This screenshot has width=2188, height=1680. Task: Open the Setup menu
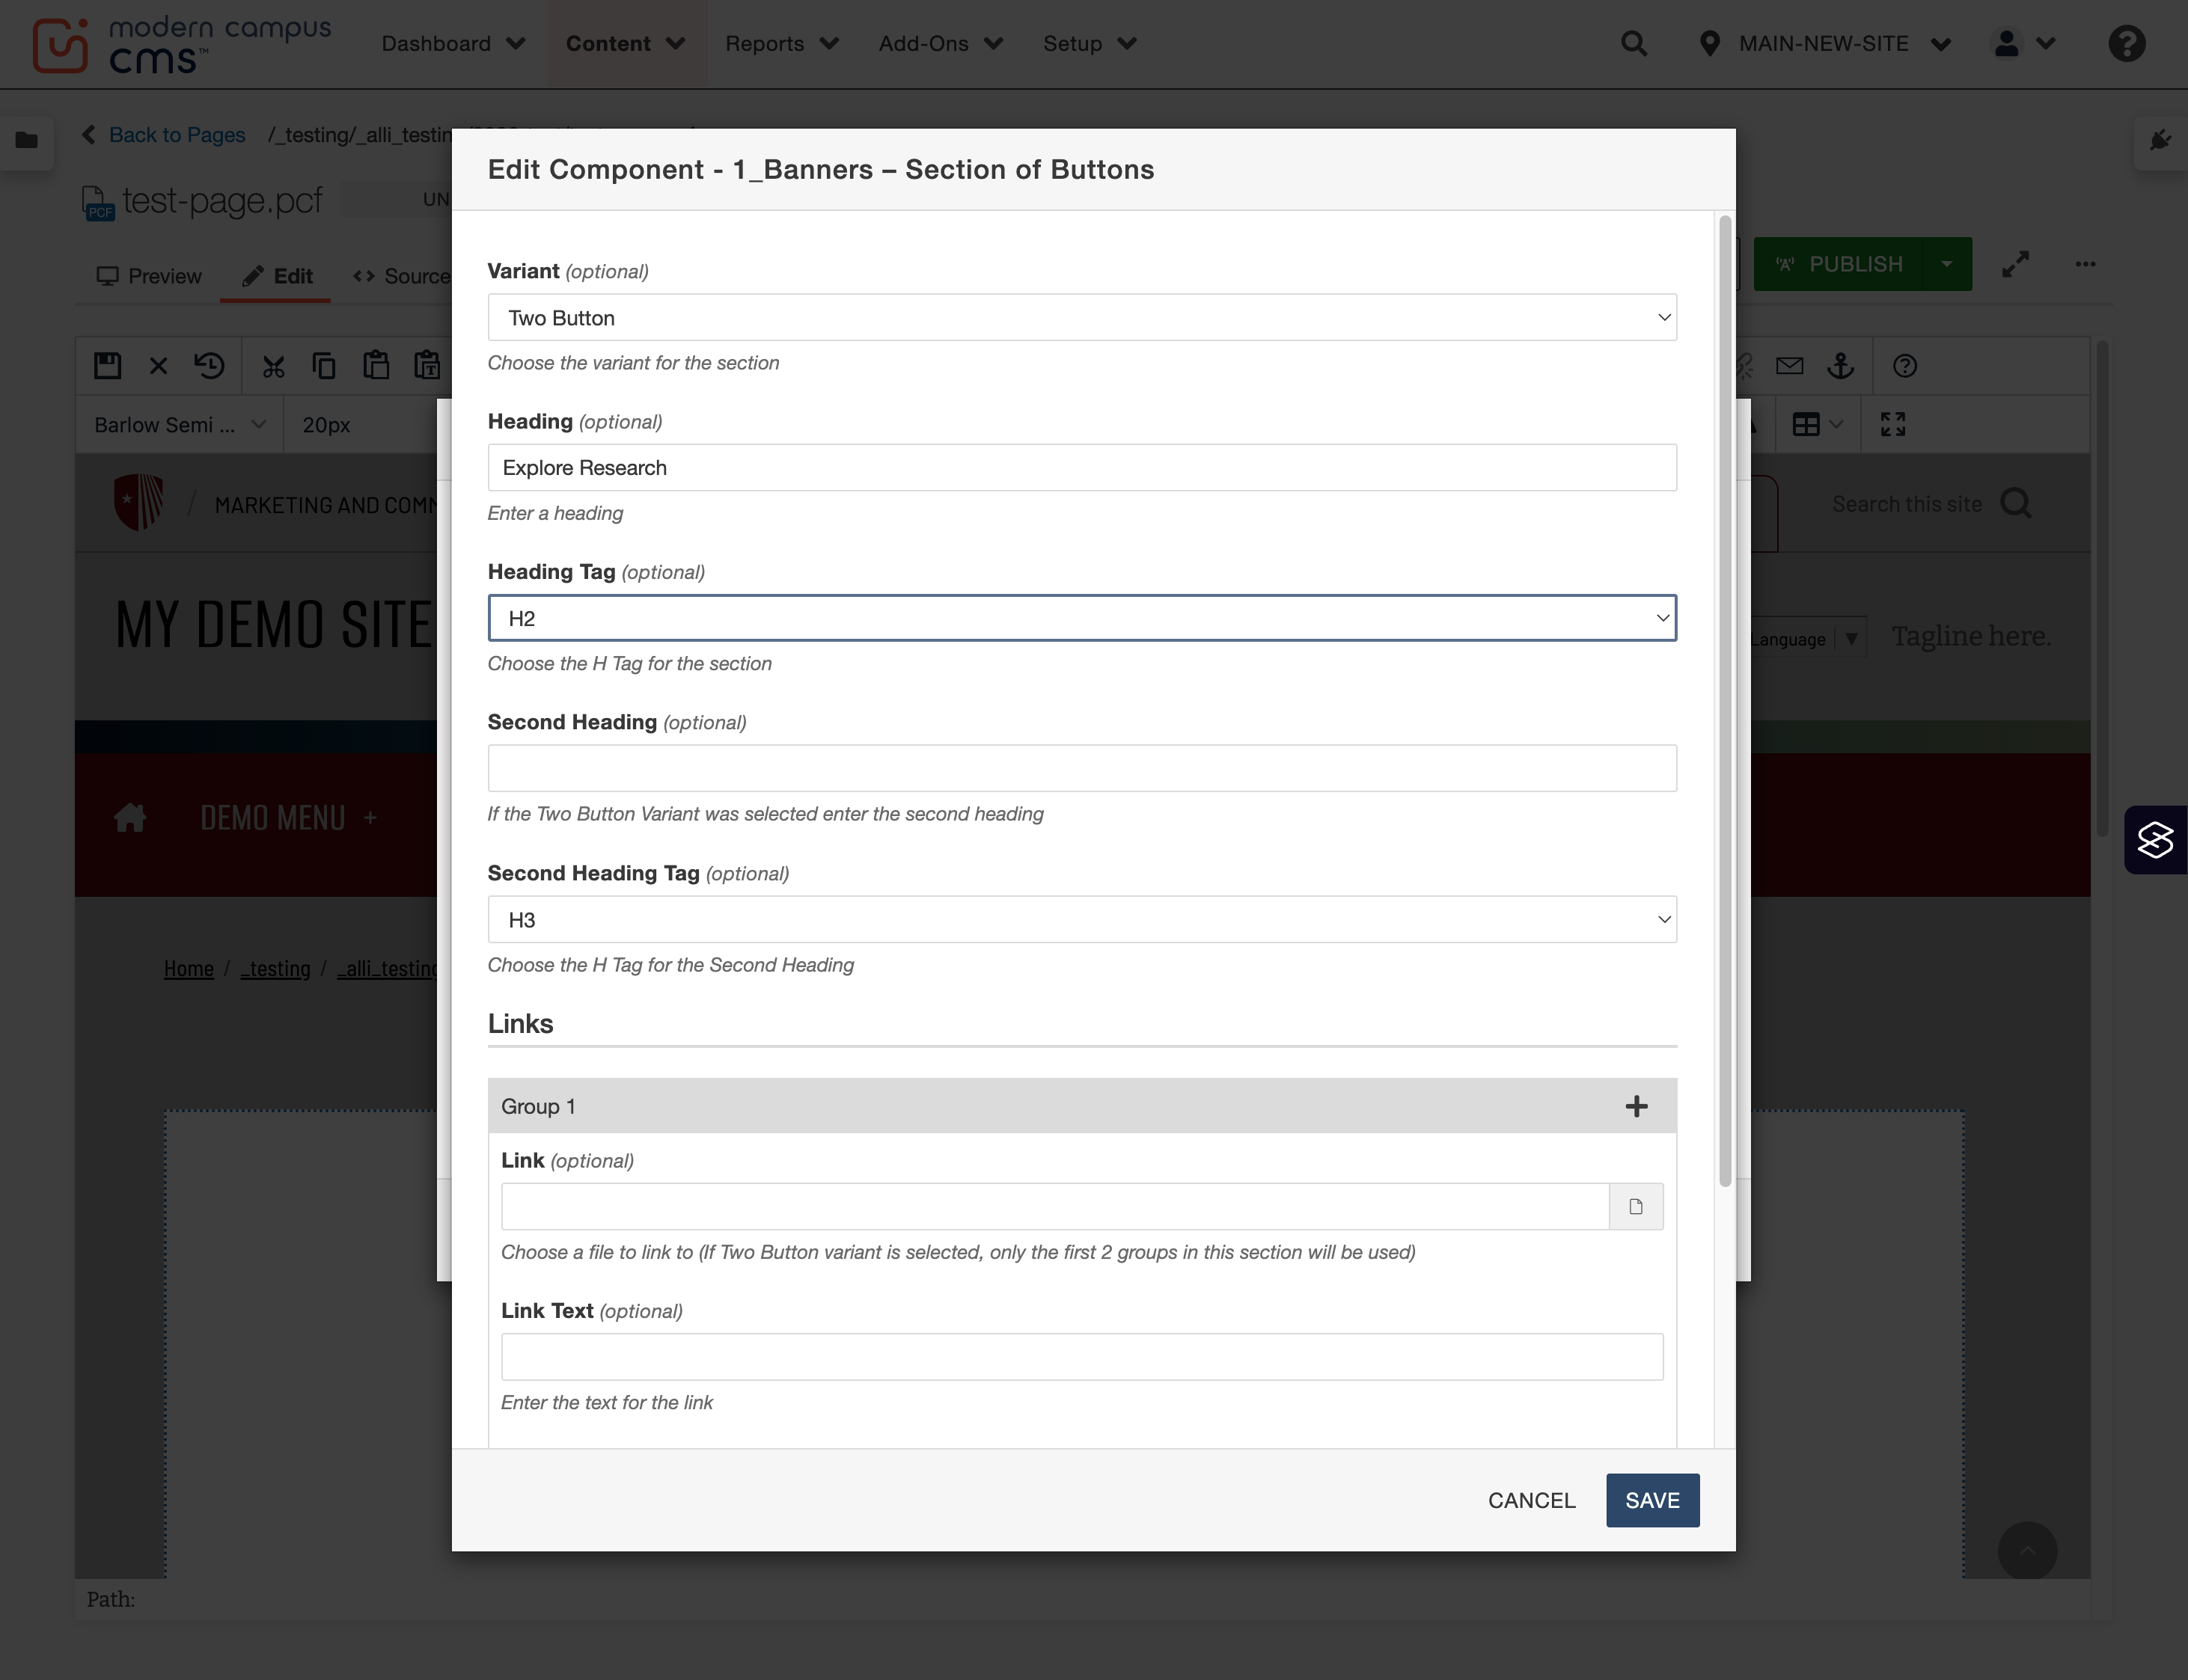(x=1090, y=44)
